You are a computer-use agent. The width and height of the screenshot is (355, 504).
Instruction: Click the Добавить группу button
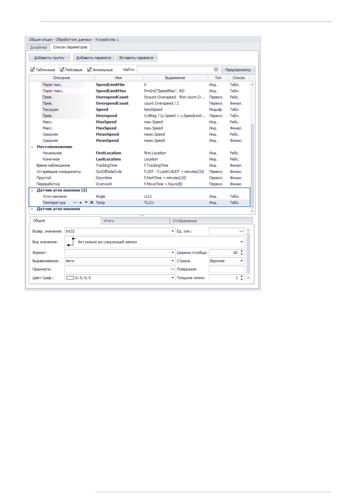(50, 58)
